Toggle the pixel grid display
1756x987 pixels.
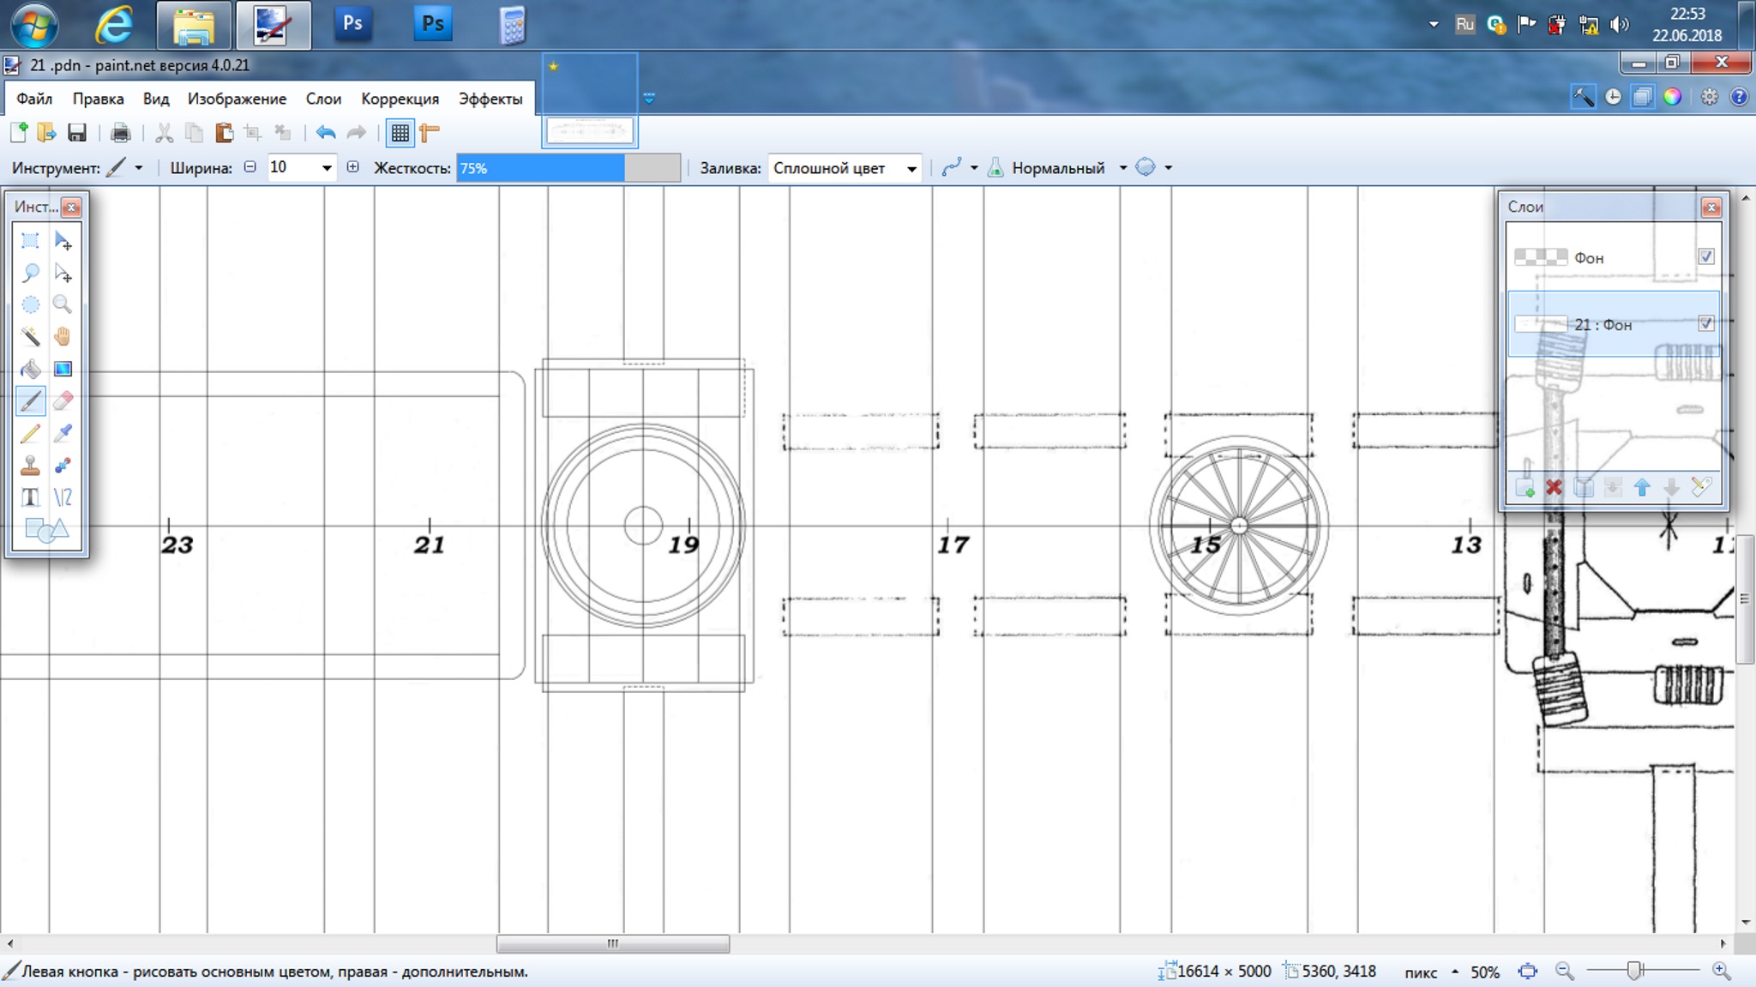400,133
